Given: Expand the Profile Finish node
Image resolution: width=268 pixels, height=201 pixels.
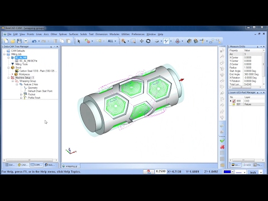Looking at the screenshot, I should [21, 98].
